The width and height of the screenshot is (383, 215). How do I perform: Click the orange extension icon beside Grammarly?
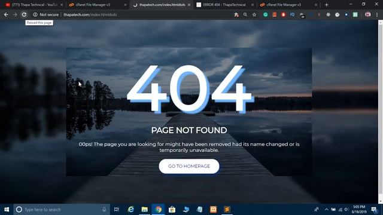(x=274, y=14)
